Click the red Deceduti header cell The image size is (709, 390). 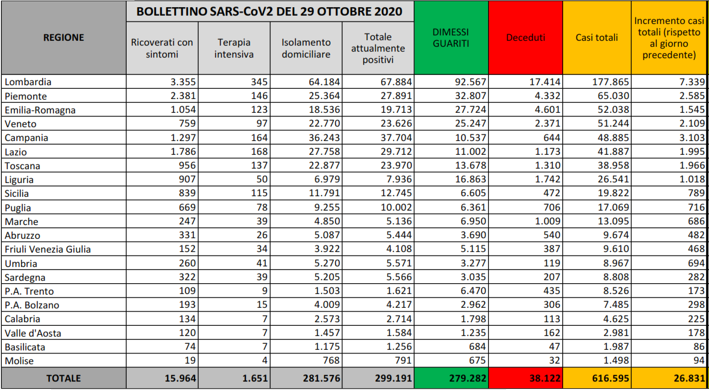point(525,37)
